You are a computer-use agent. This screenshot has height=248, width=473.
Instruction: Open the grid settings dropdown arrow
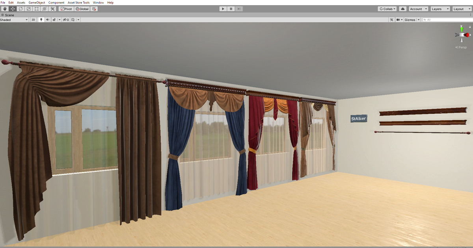(x=78, y=20)
